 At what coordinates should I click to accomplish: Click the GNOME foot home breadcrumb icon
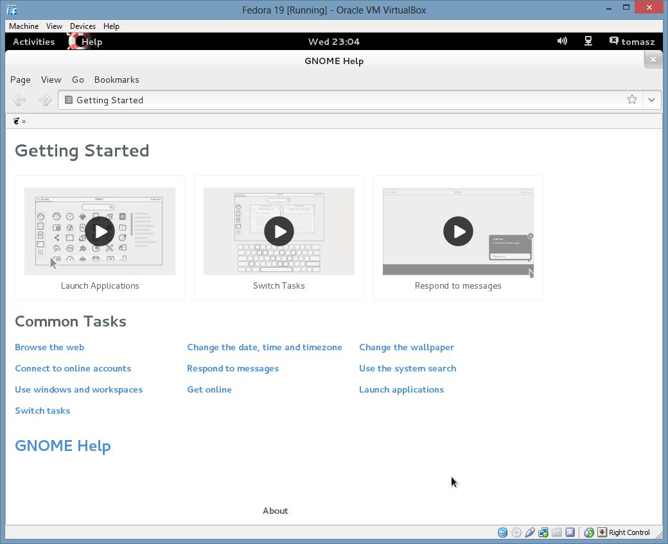[16, 121]
